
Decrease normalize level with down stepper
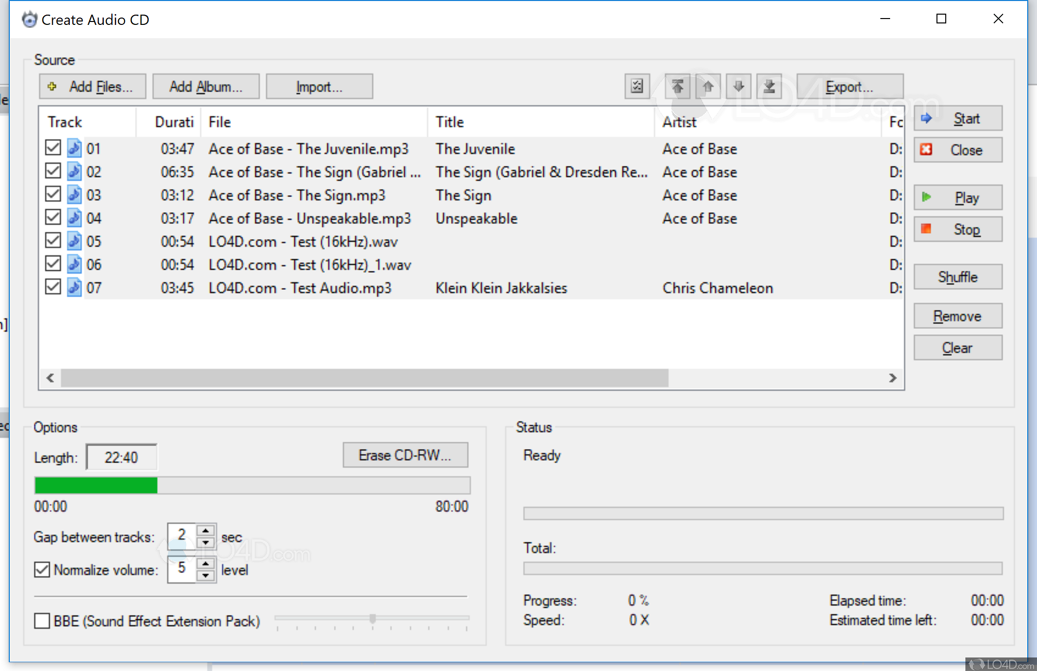pyautogui.click(x=206, y=575)
